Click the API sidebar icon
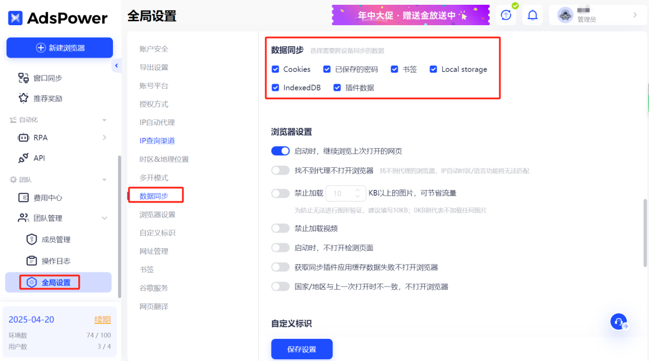 click(23, 158)
